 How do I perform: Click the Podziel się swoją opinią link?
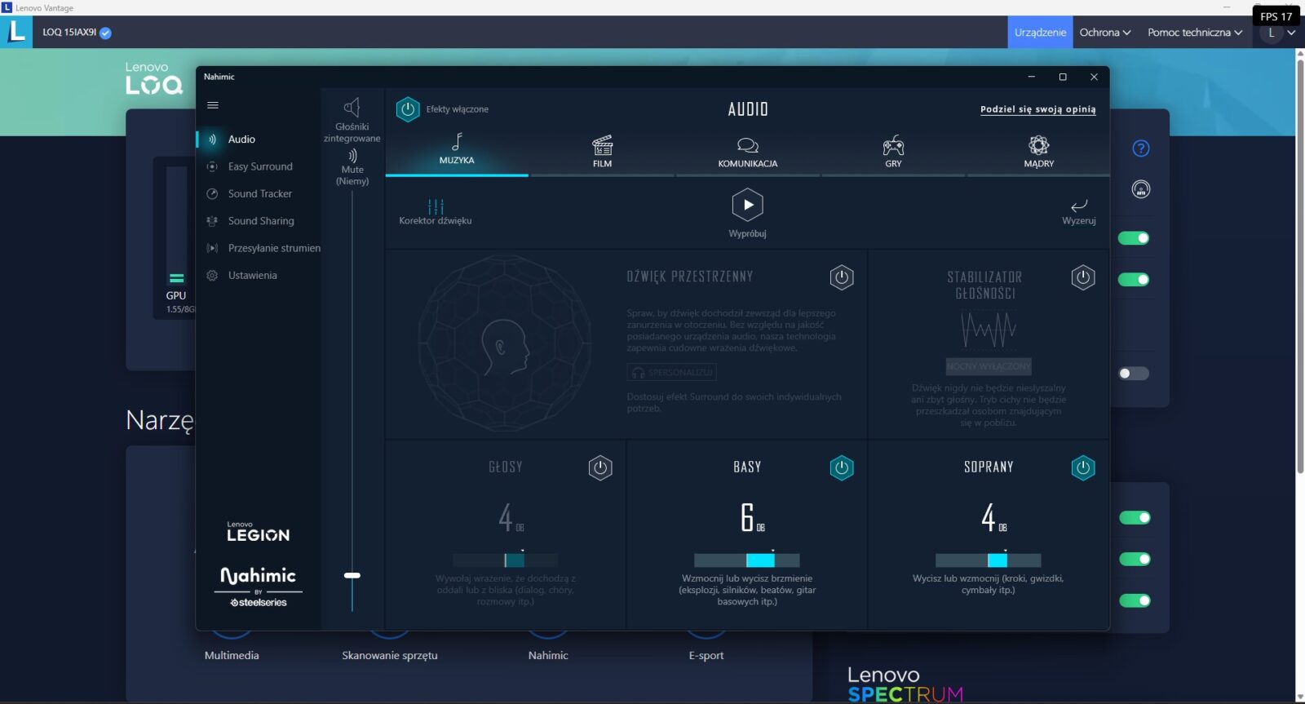[x=1037, y=109]
